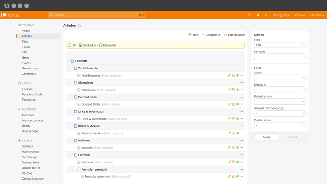
Task: Hide the Formular article via eye icon
Action: (237, 162)
